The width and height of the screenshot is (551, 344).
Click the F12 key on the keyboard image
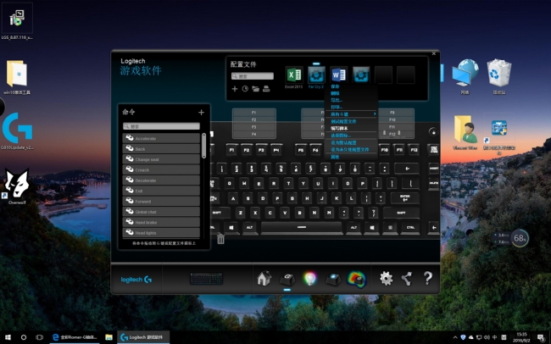pyautogui.click(x=414, y=150)
